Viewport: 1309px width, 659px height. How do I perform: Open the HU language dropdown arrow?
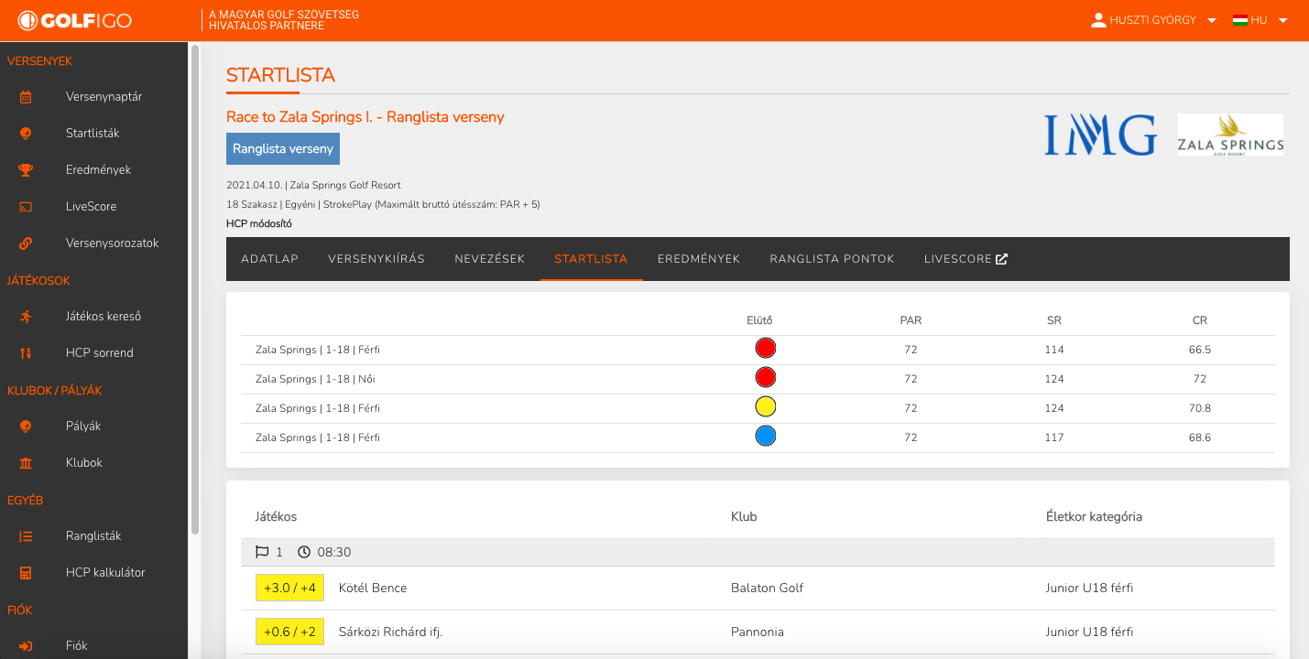pos(1283,20)
